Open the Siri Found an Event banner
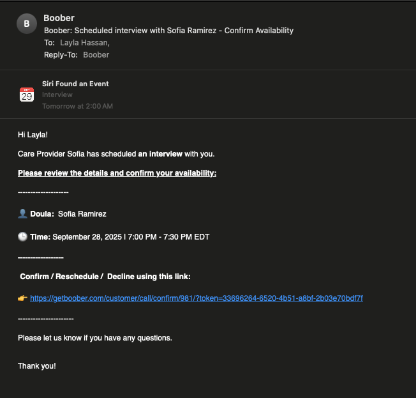416x398 pixels. (x=75, y=84)
